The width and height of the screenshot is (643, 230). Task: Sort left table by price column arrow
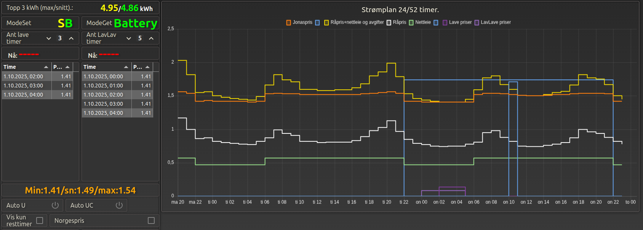(x=67, y=67)
